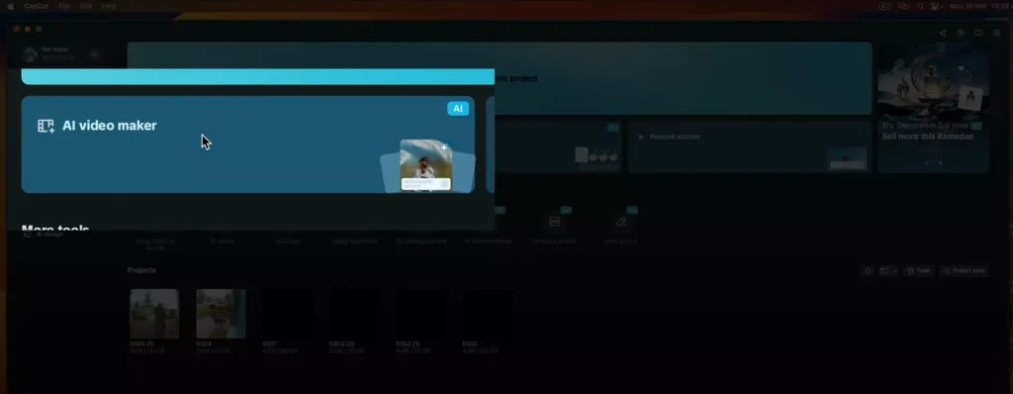Screen dimensions: 1013x394
Task: Open AI design in the sidebar
Action: 44,235
